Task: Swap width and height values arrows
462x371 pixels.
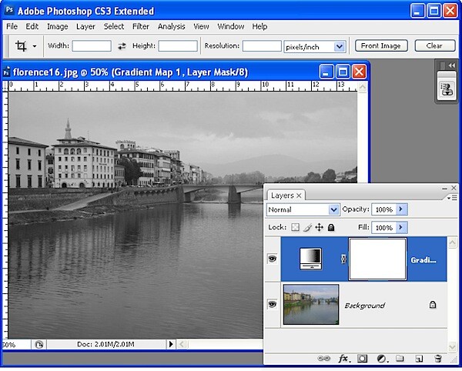Action: [x=122, y=46]
